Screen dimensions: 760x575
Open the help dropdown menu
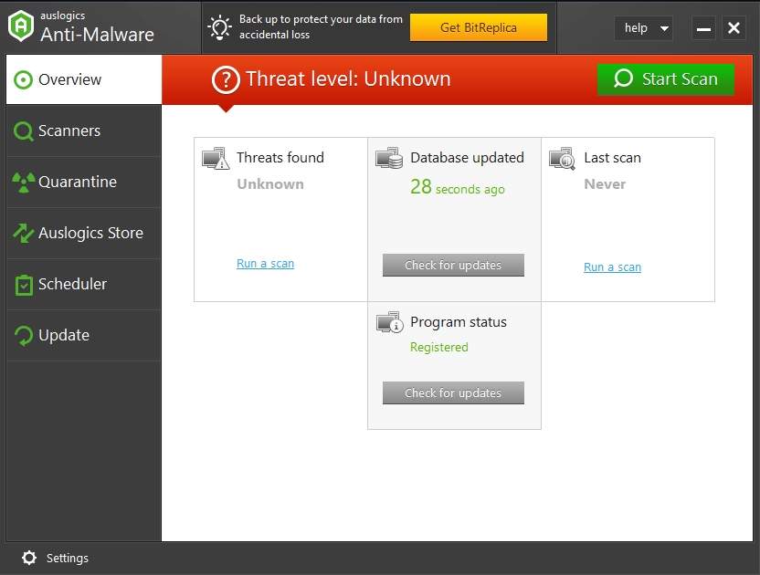pos(643,28)
